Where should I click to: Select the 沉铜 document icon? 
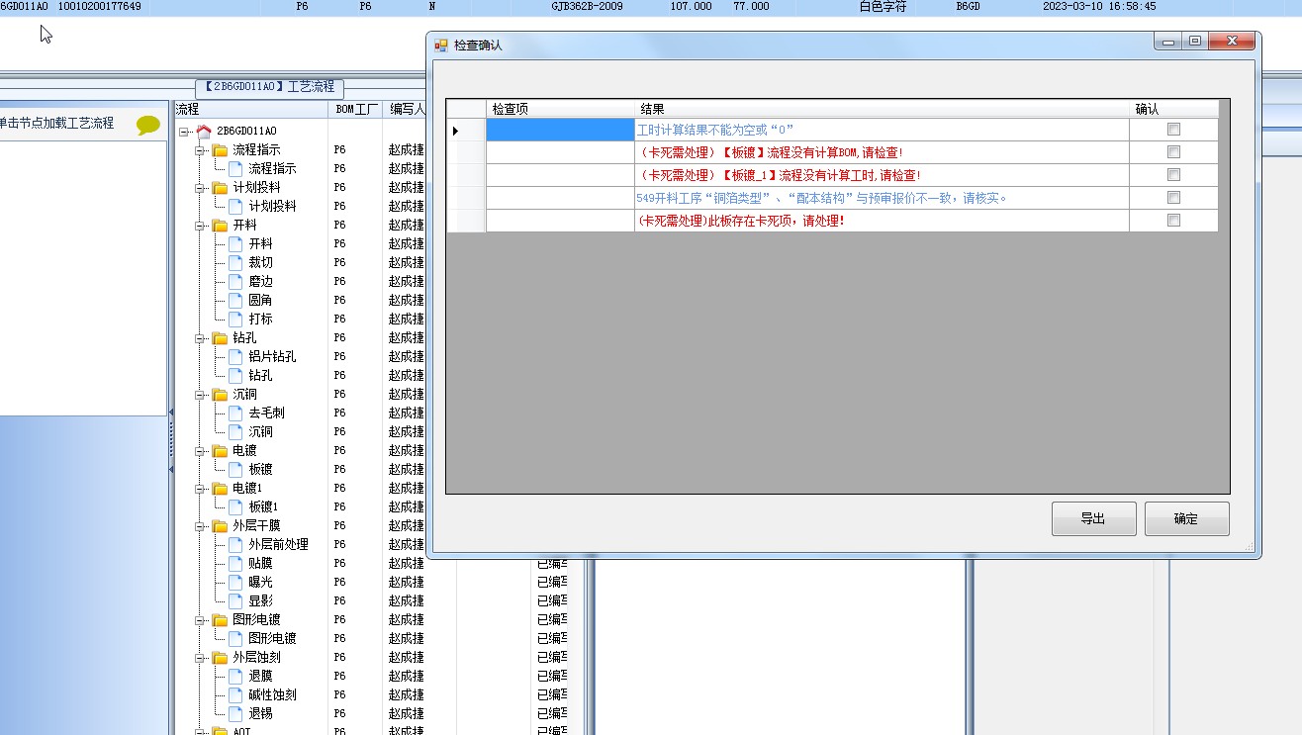click(x=235, y=431)
